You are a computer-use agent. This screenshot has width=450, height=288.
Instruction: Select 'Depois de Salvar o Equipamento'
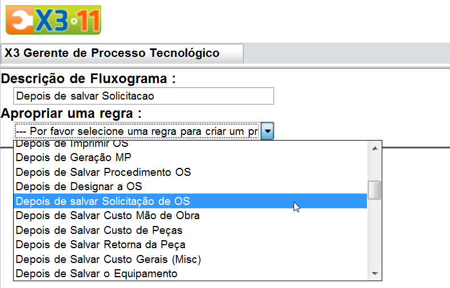coord(191,273)
